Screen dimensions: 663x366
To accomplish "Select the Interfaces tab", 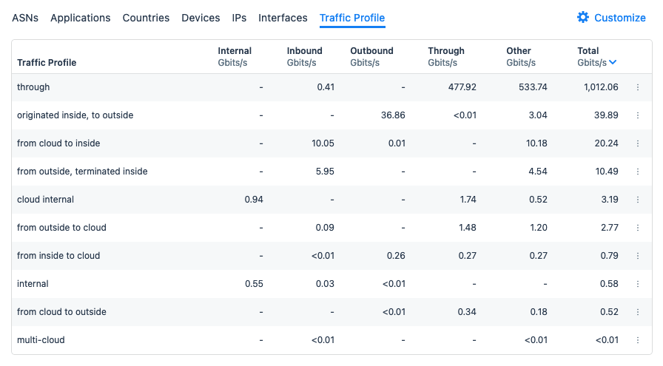I will (x=283, y=18).
